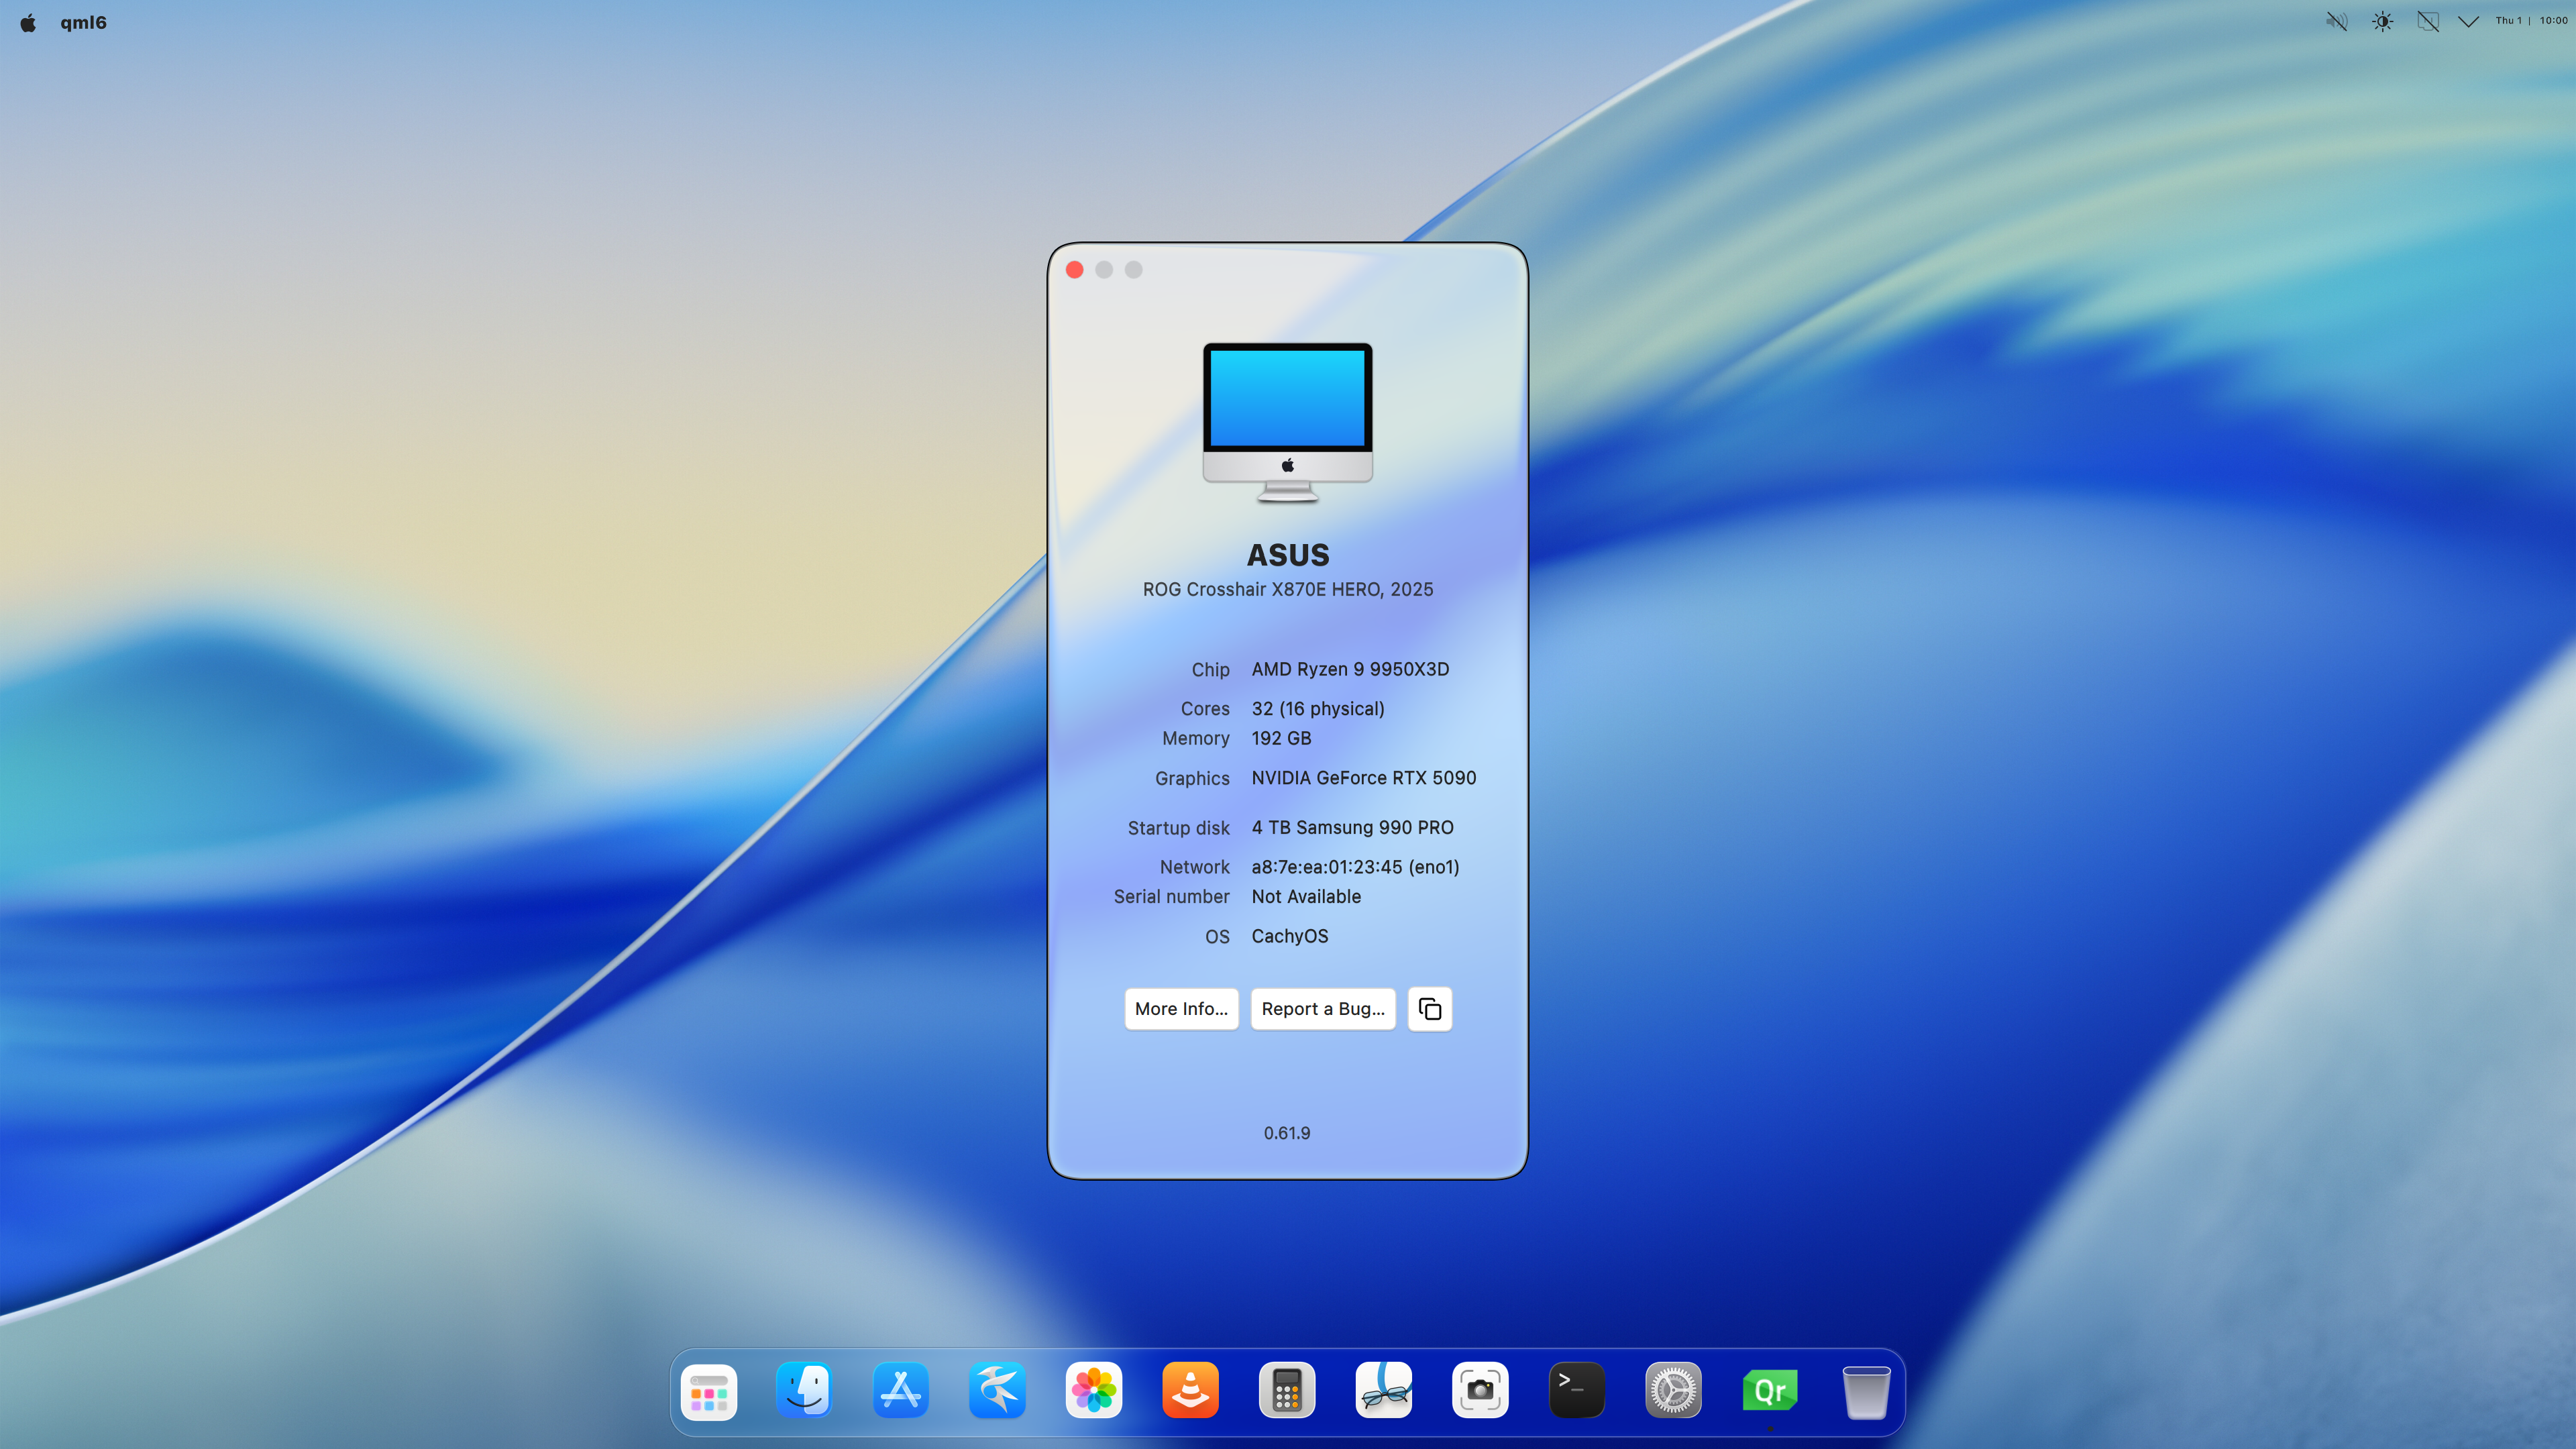
Task: Close the About window with red button
Action: [x=1075, y=270]
